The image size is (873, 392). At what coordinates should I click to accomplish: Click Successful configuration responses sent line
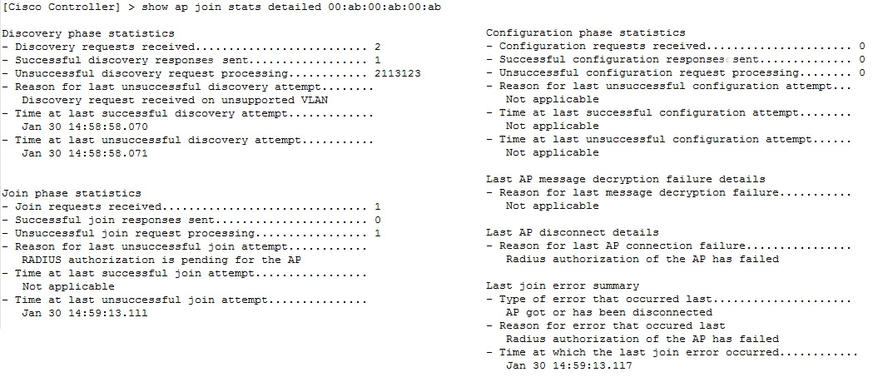pyautogui.click(x=676, y=60)
